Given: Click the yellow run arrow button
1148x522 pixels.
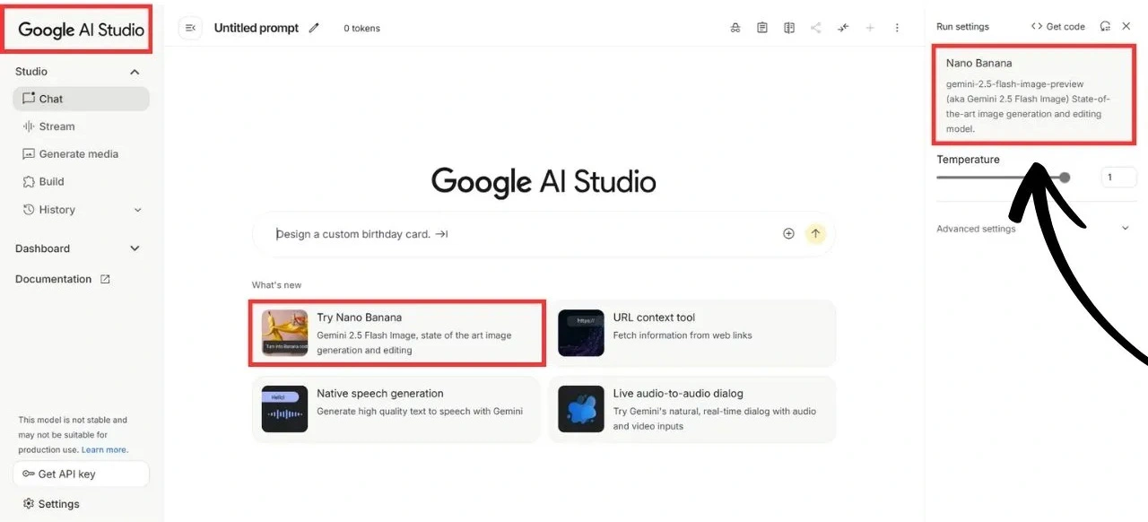Looking at the screenshot, I should click(x=815, y=233).
